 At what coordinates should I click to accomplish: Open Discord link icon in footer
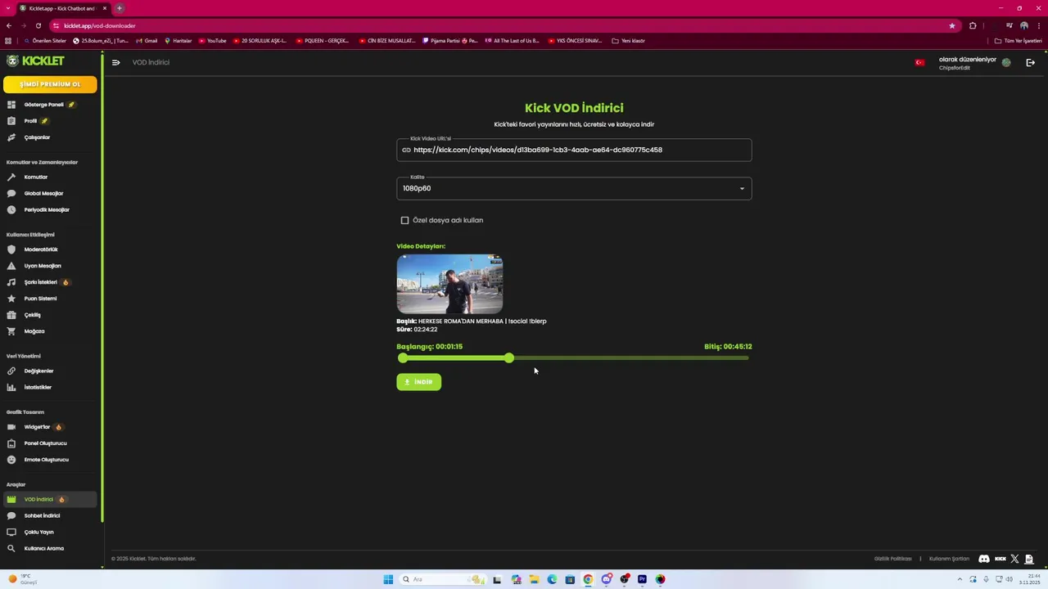(984, 559)
